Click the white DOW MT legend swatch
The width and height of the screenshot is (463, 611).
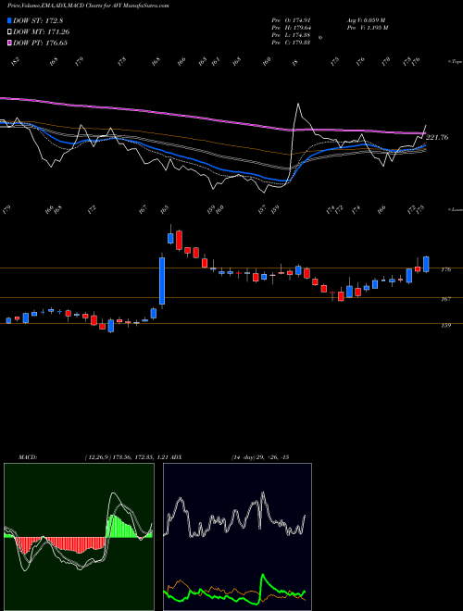click(9, 31)
